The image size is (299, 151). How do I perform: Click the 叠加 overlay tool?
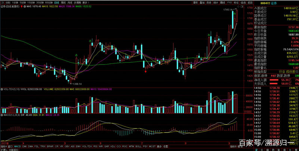click(202, 2)
